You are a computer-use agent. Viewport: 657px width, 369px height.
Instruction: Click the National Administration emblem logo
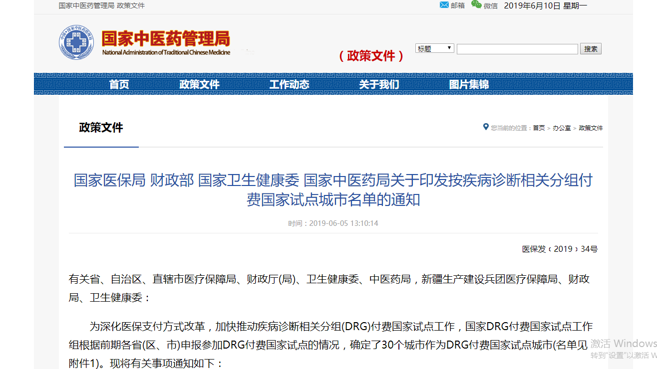[x=76, y=42]
